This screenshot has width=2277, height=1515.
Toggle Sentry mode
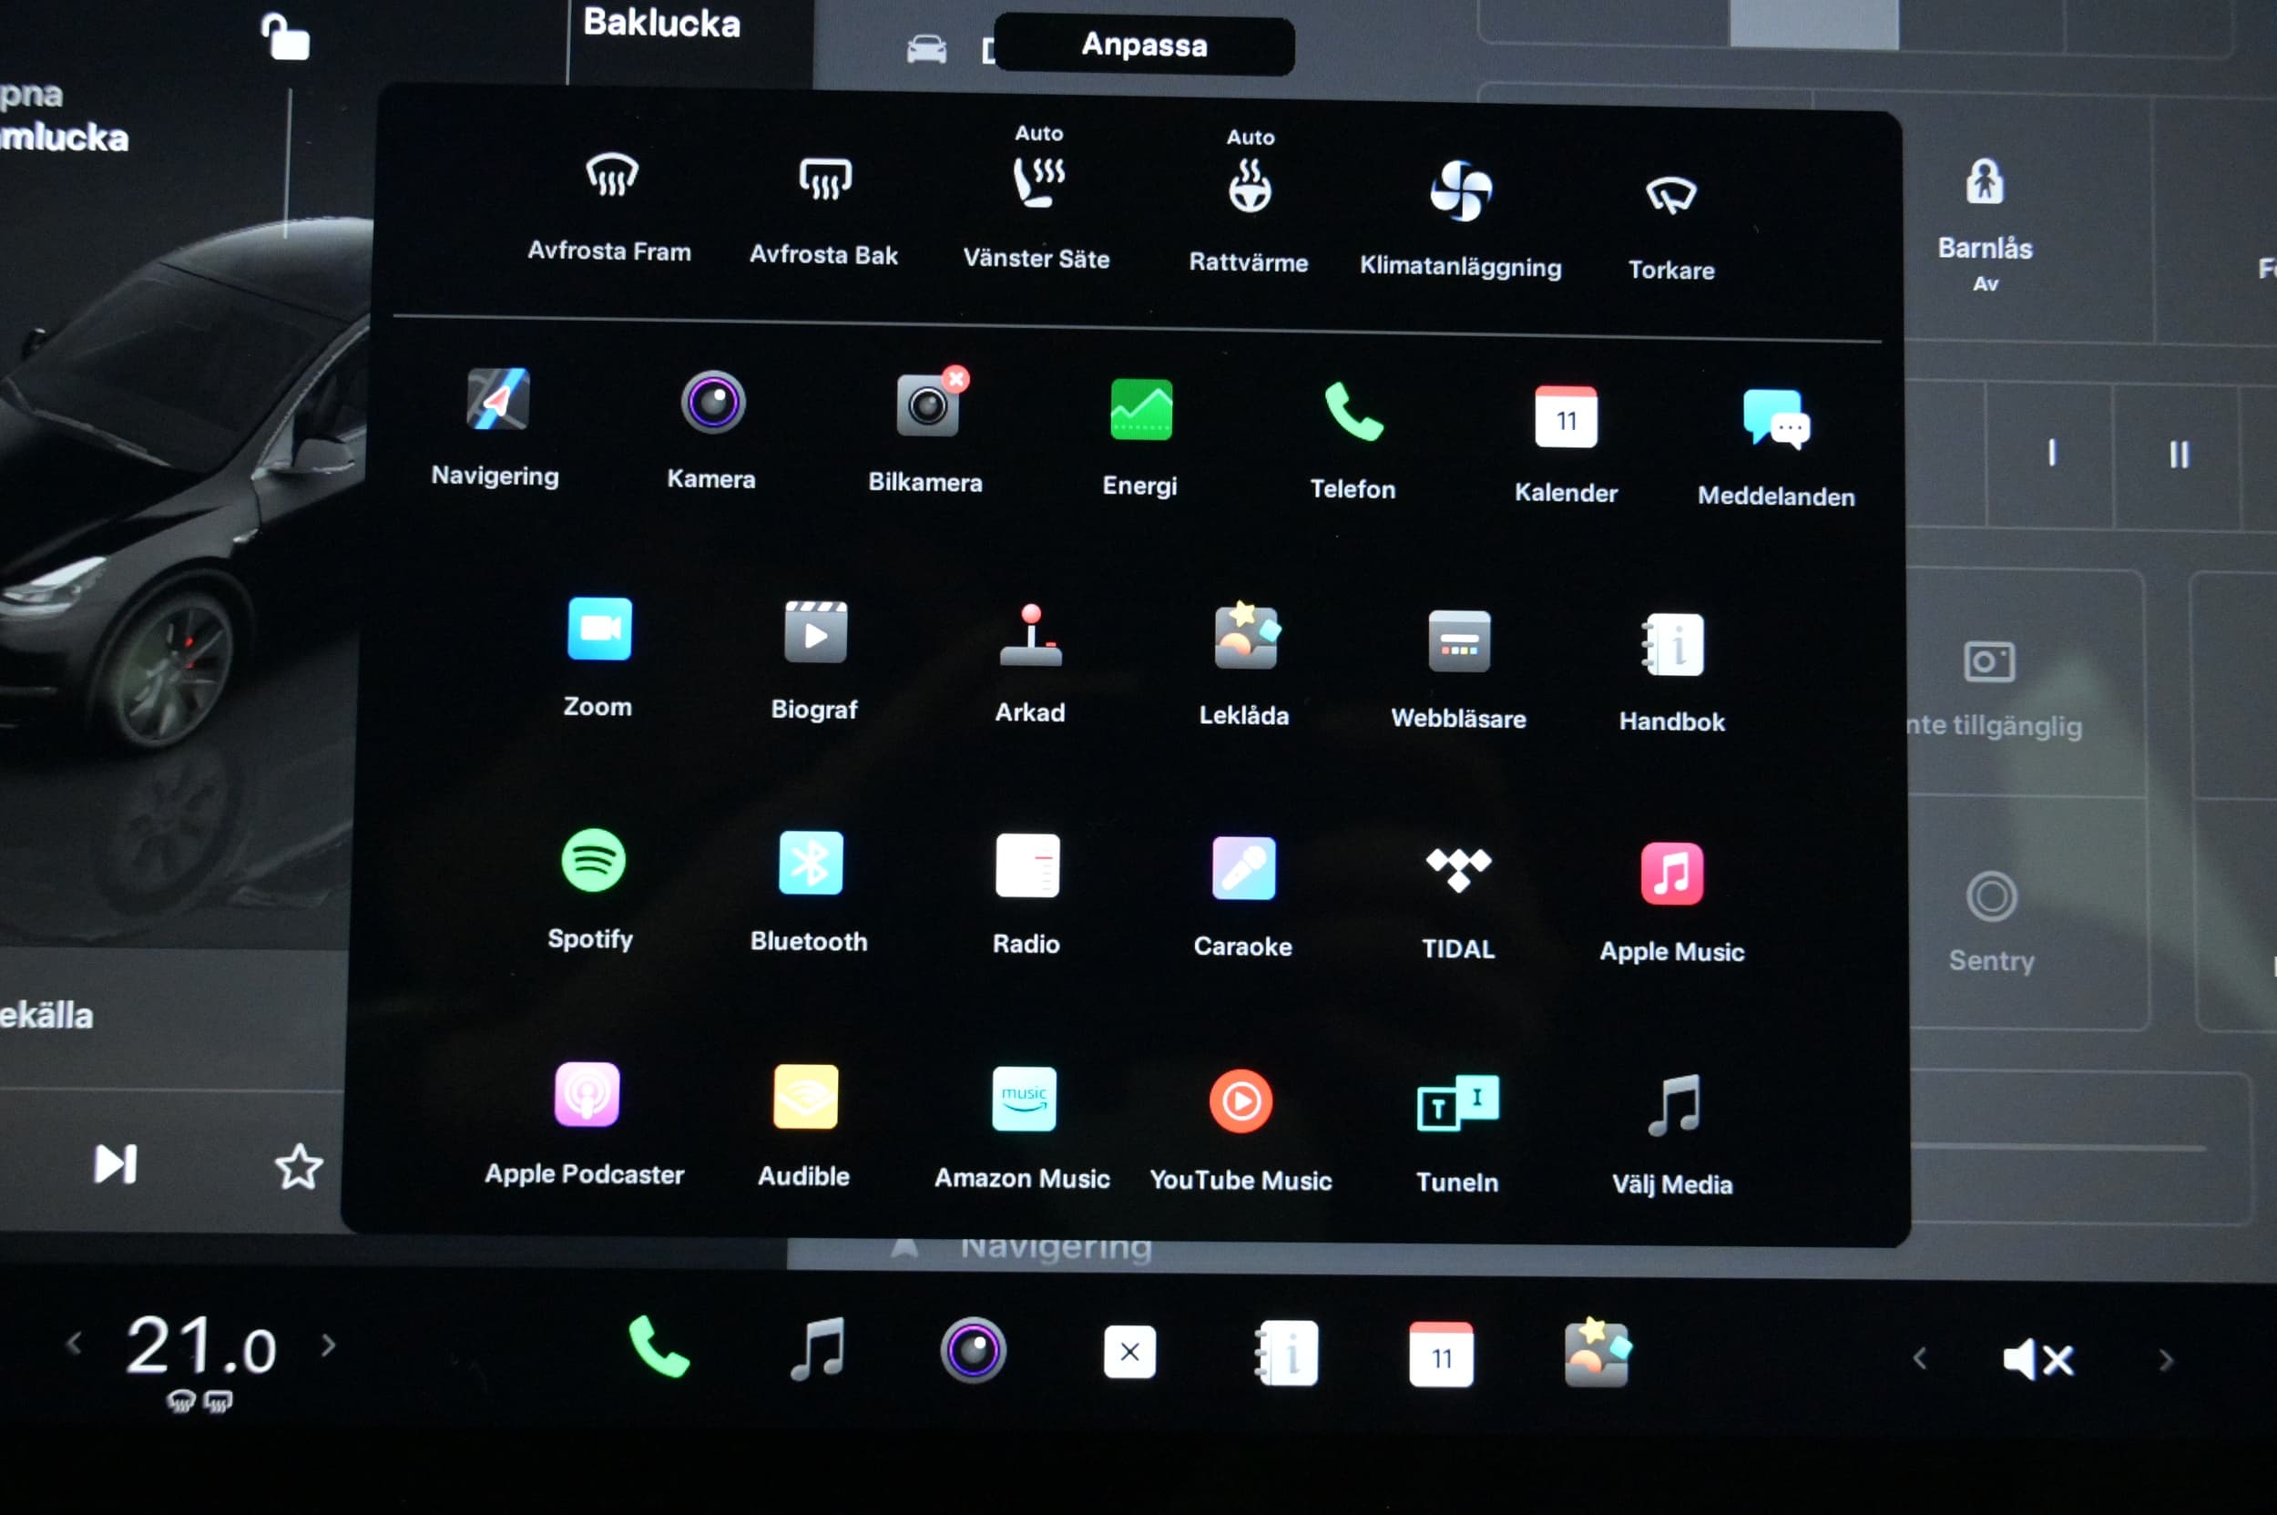pyautogui.click(x=1991, y=922)
